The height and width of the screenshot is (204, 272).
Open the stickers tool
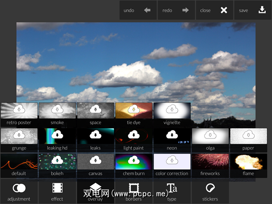pos(210,191)
